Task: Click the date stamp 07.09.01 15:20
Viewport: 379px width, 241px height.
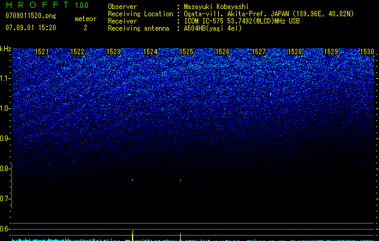Action: click(31, 28)
